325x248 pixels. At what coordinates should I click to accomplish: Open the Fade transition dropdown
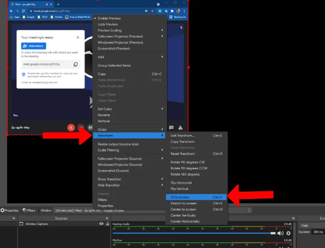[x=312, y=225]
